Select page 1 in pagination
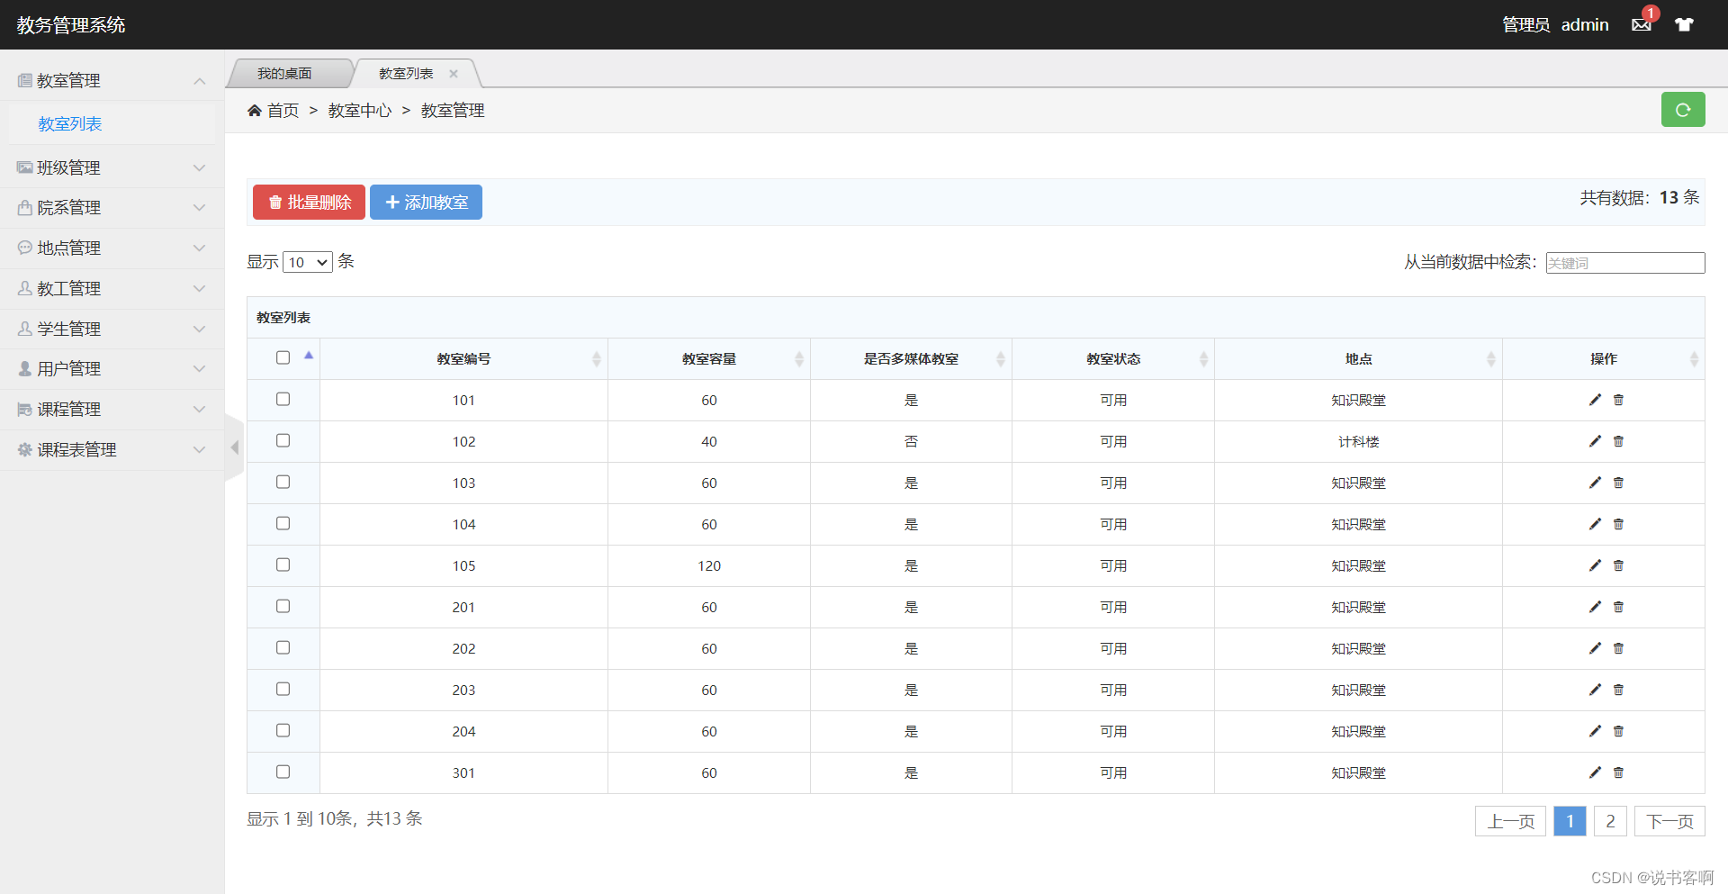 (1570, 821)
